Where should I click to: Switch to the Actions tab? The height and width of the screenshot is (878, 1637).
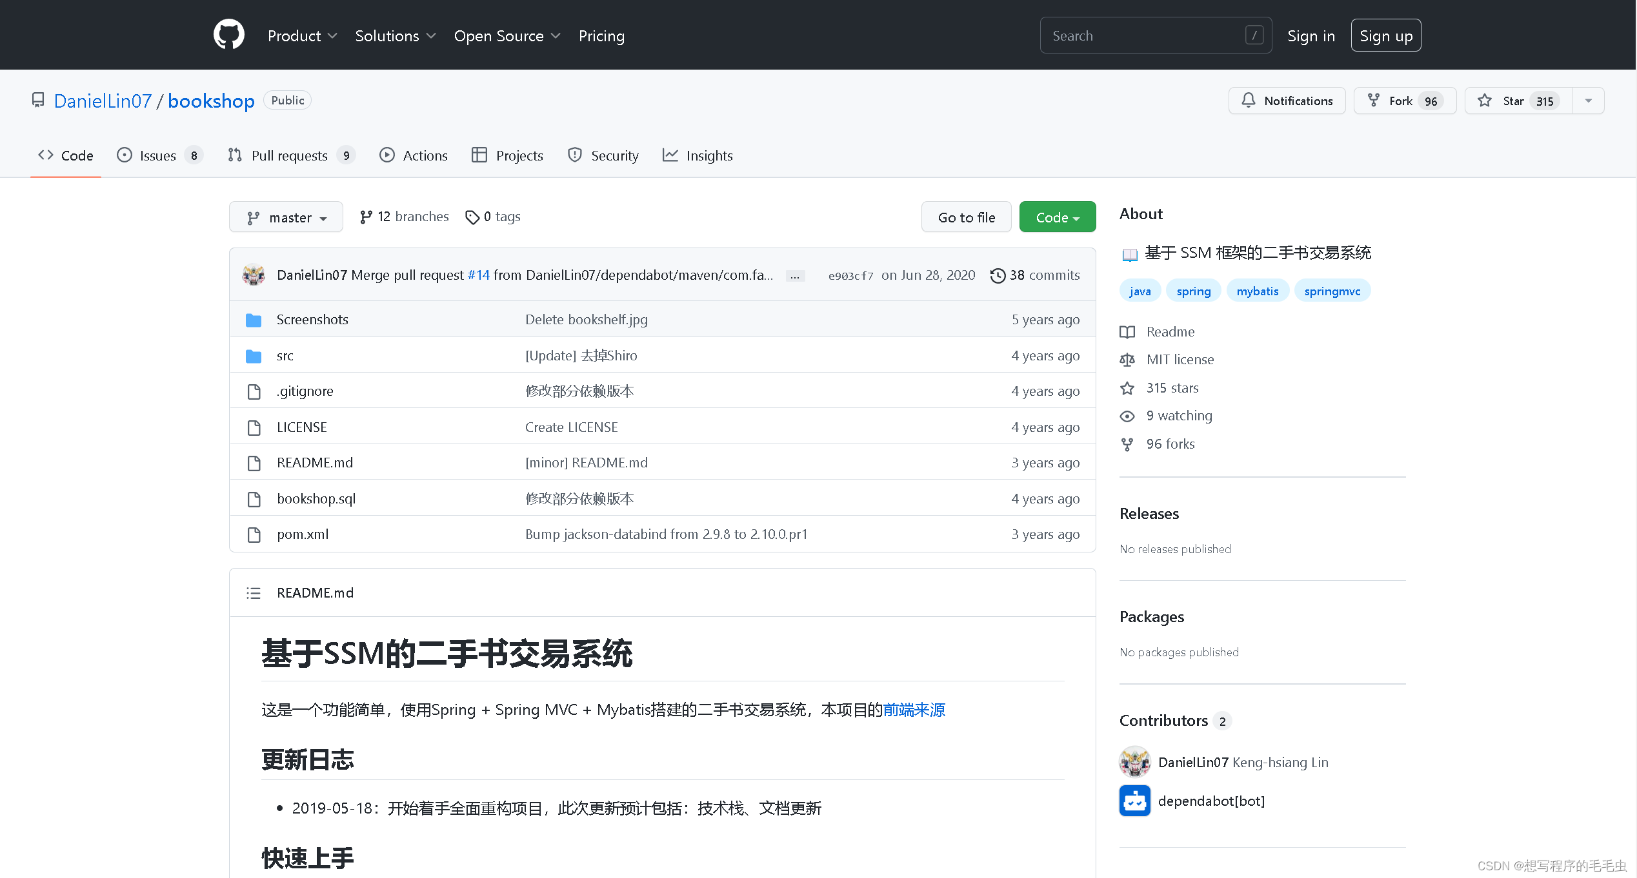tap(414, 155)
